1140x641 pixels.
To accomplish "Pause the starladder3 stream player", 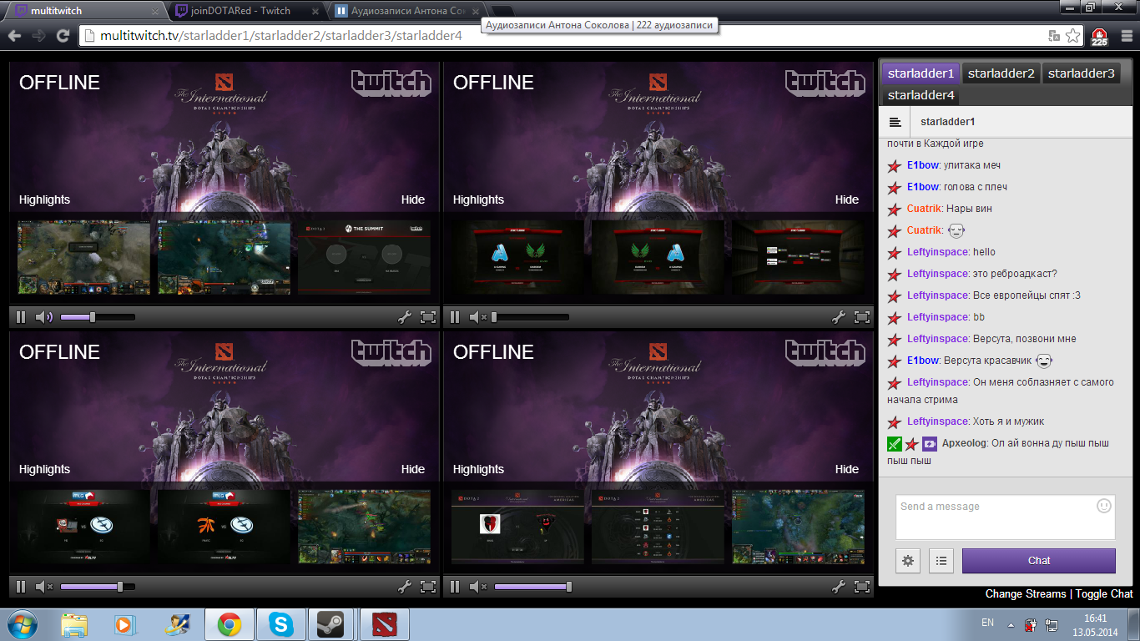I will (21, 587).
